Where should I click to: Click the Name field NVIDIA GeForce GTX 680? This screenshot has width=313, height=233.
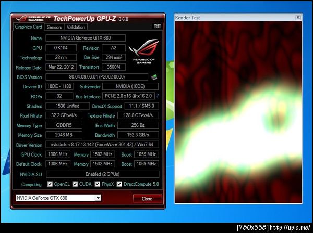click(86, 38)
